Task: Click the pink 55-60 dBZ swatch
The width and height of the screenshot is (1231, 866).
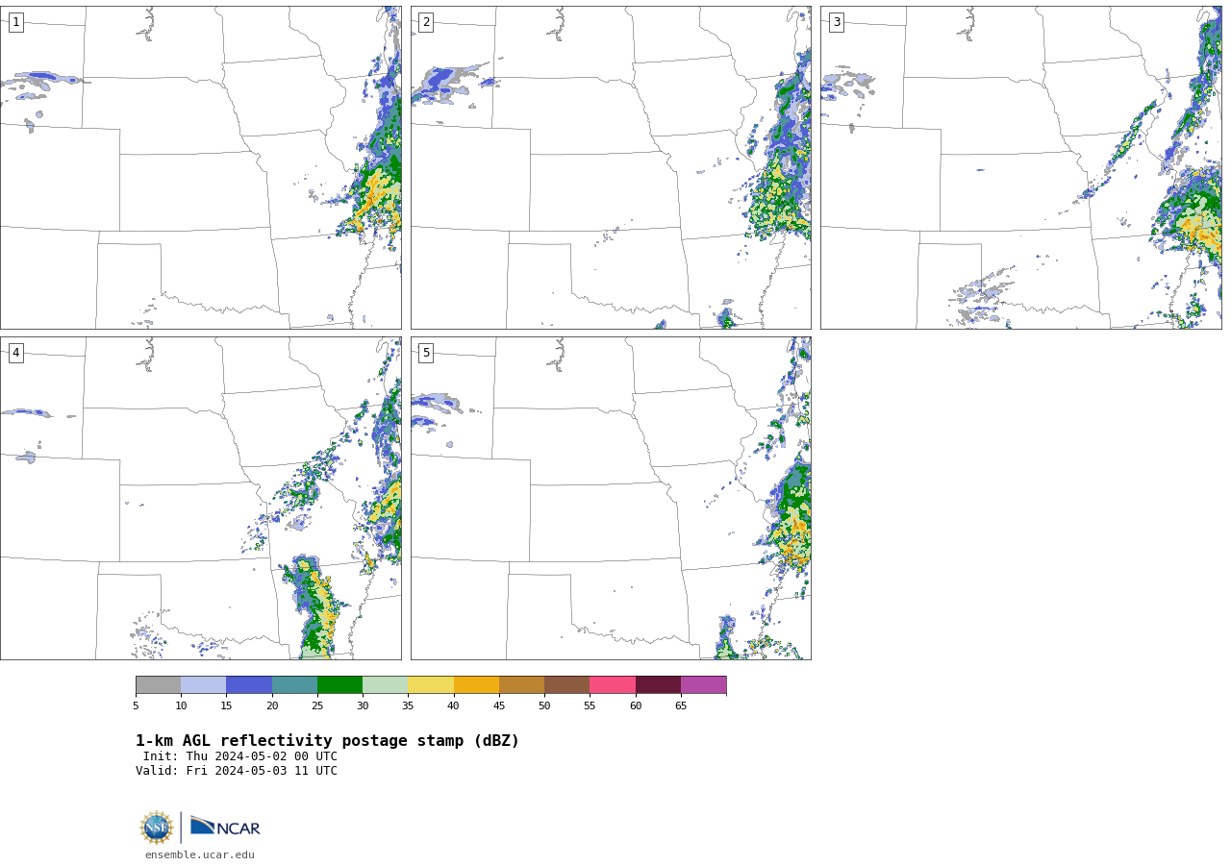Action: click(x=613, y=684)
